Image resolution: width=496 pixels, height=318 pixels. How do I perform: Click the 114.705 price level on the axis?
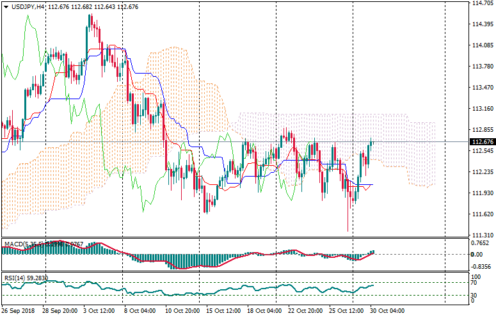(x=481, y=3)
